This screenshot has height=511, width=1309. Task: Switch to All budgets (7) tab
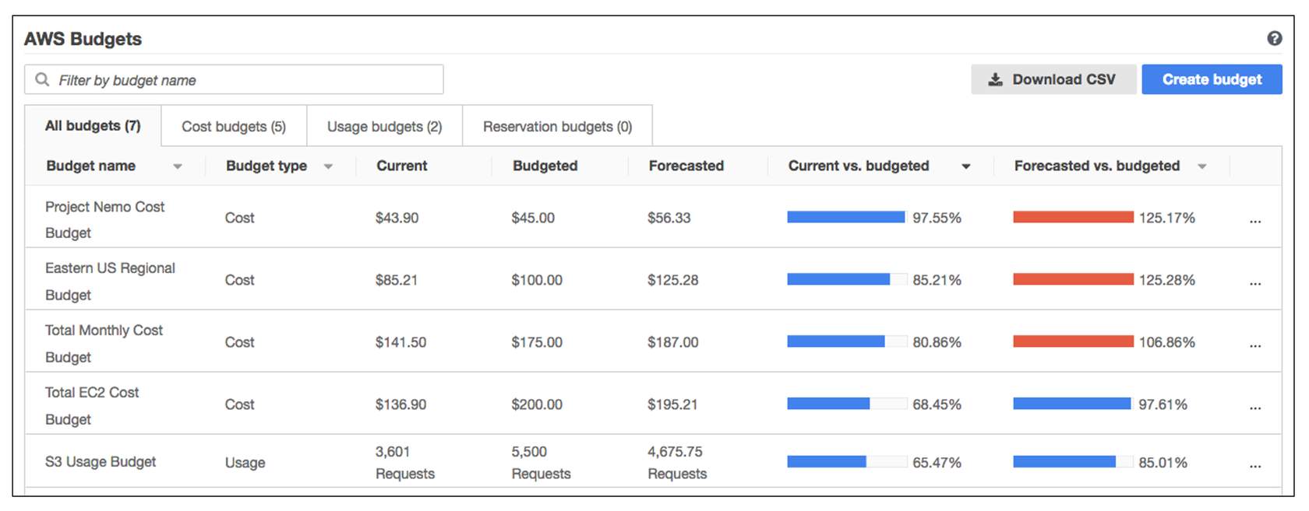tap(93, 126)
